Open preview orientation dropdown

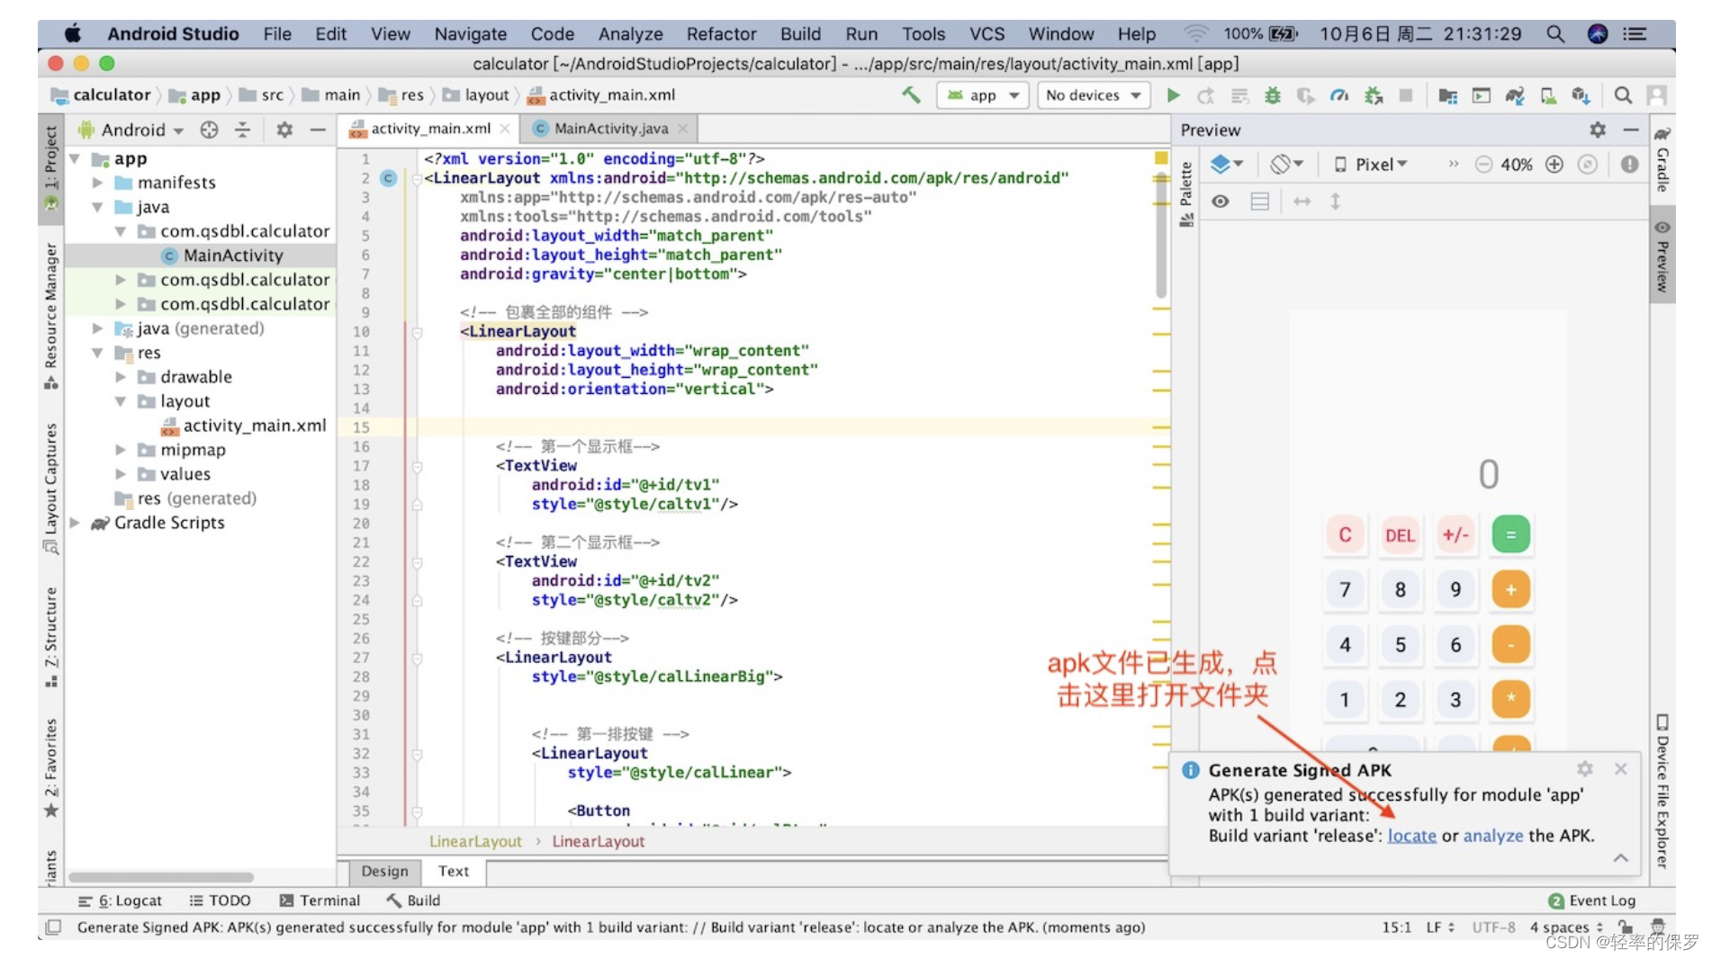[x=1286, y=164]
